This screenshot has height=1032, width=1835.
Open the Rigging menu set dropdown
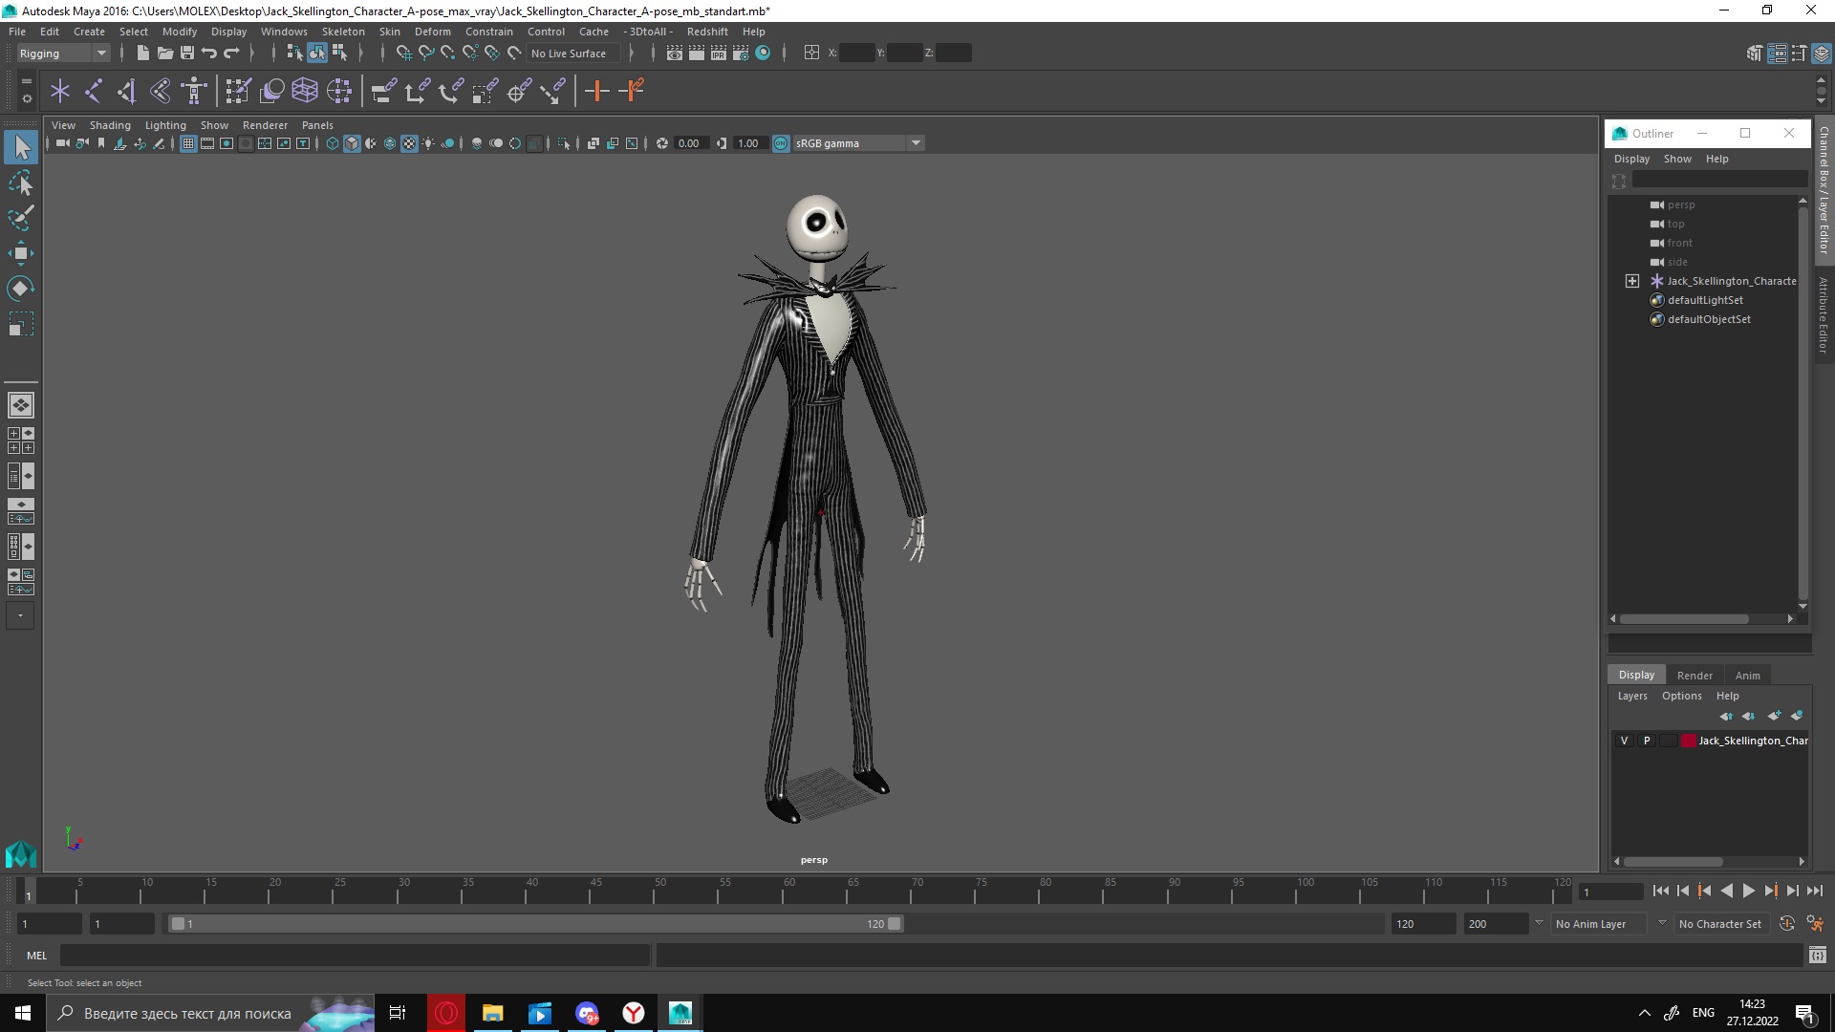64,54
